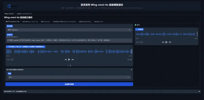Rewind the generated result audio
Viewport: 204px width, 100px height.
(x=163, y=42)
